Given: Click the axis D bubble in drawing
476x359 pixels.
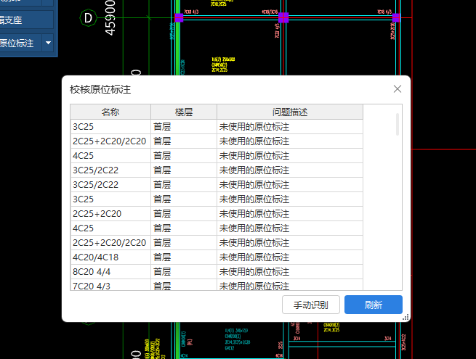Looking at the screenshot, I should click(89, 18).
